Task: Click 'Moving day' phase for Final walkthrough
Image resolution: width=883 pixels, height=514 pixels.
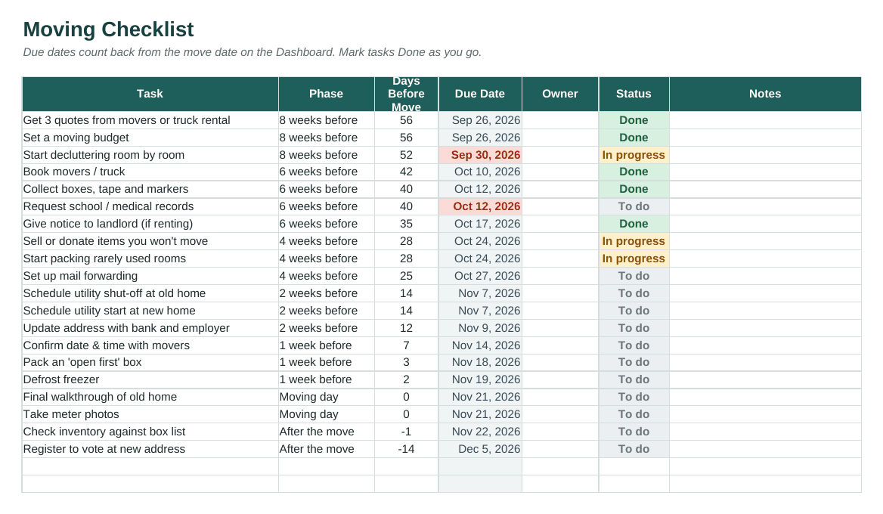Action: pyautogui.click(x=326, y=398)
